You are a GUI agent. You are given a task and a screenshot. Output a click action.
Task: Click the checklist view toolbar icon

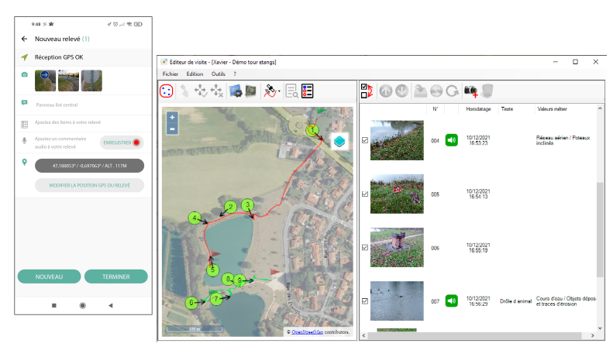(x=308, y=91)
